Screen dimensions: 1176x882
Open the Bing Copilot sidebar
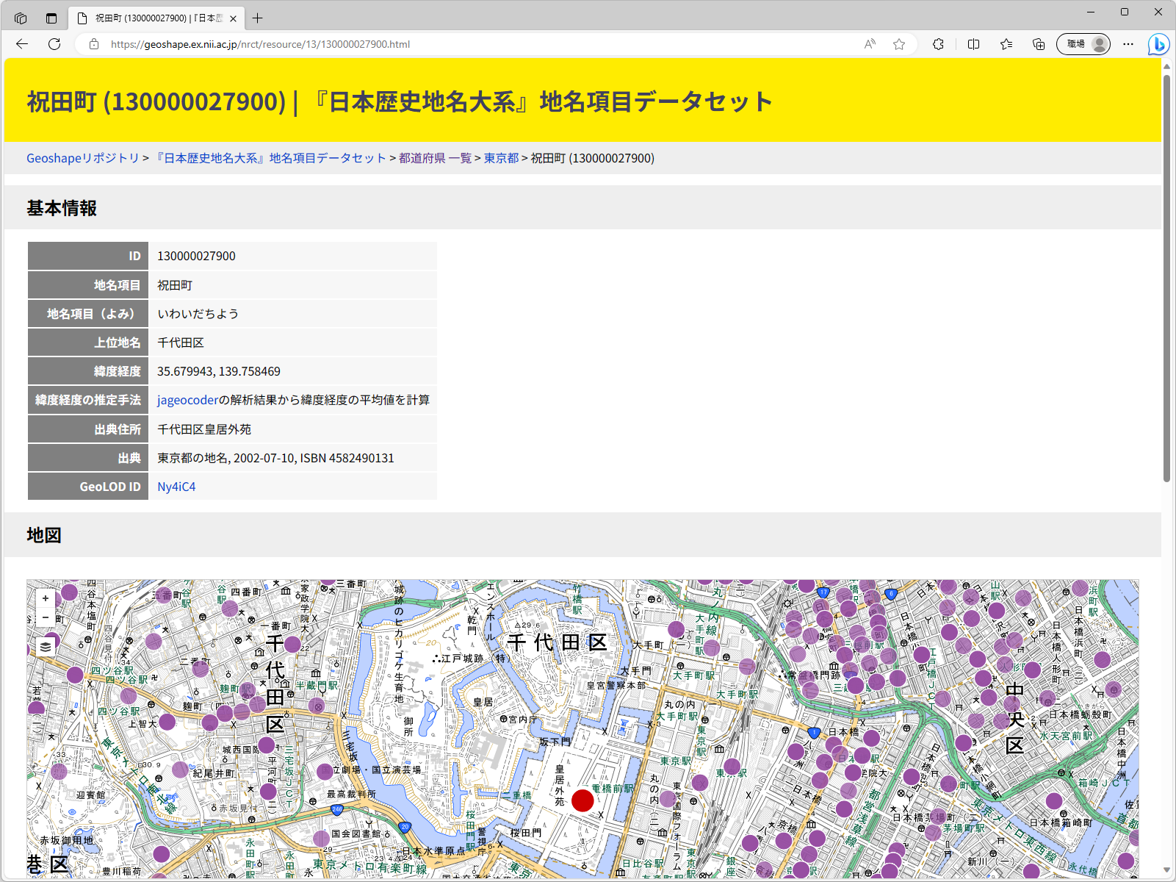pyautogui.click(x=1158, y=44)
